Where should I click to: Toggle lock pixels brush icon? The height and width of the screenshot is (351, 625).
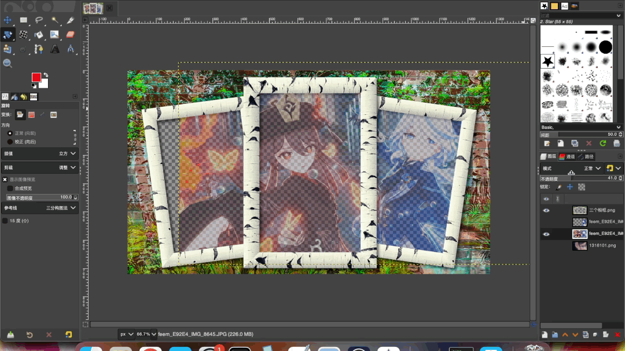coord(559,187)
